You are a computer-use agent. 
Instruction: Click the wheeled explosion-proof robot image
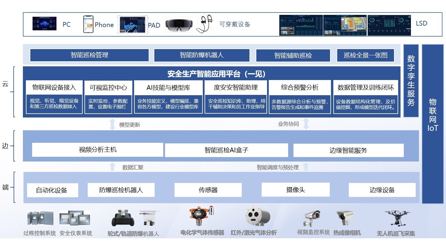(123, 219)
